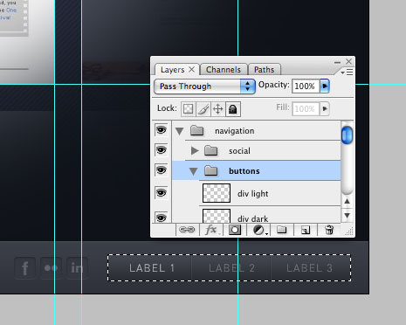Lock position move icon
Viewport: 406px width, 325px height.
point(218,109)
